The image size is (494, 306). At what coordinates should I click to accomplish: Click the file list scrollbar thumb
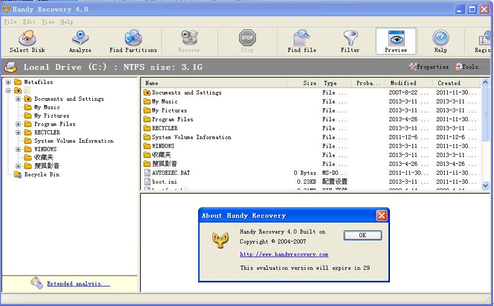tap(485, 114)
